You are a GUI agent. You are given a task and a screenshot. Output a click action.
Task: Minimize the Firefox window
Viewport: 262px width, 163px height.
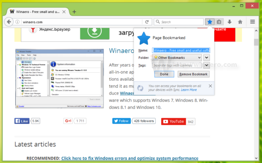tap(234, 6)
